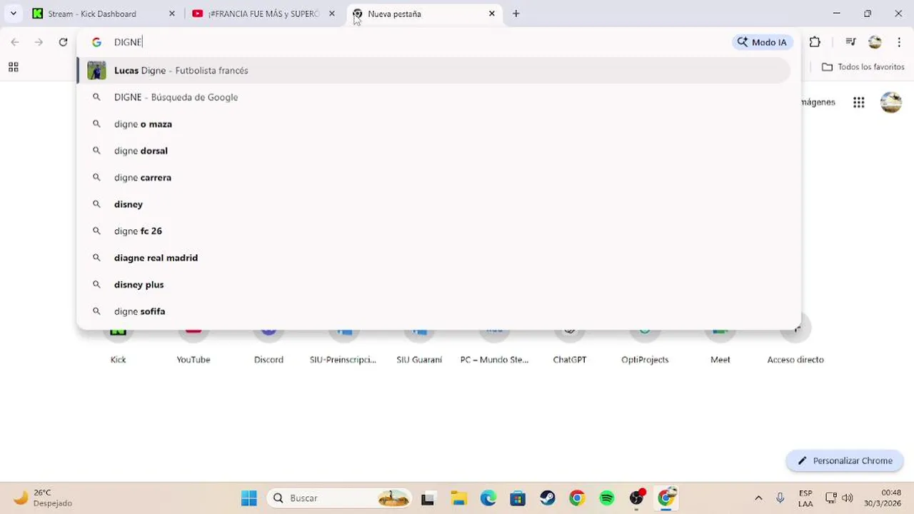Launch Microsoft Edge from the taskbar
The width and height of the screenshot is (914, 514).
tap(488, 498)
